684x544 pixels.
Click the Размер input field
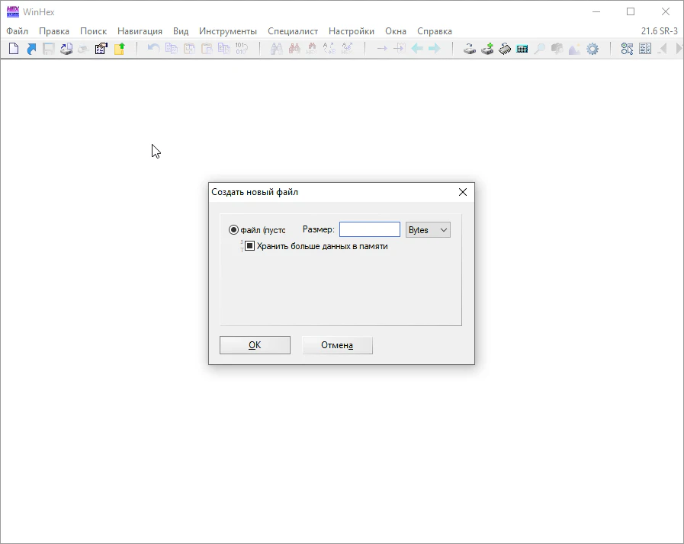click(x=369, y=230)
